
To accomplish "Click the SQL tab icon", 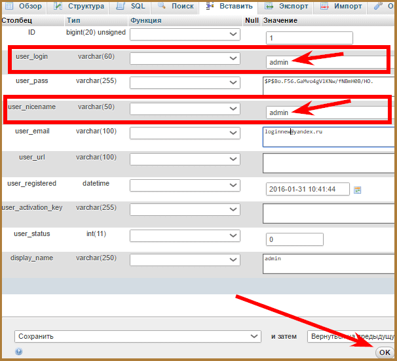I will coord(121,6).
